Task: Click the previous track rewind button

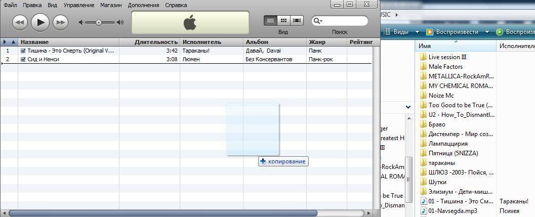Action: click(x=20, y=22)
